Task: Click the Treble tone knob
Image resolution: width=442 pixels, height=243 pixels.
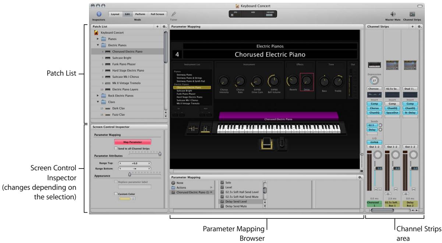Action: click(x=337, y=81)
